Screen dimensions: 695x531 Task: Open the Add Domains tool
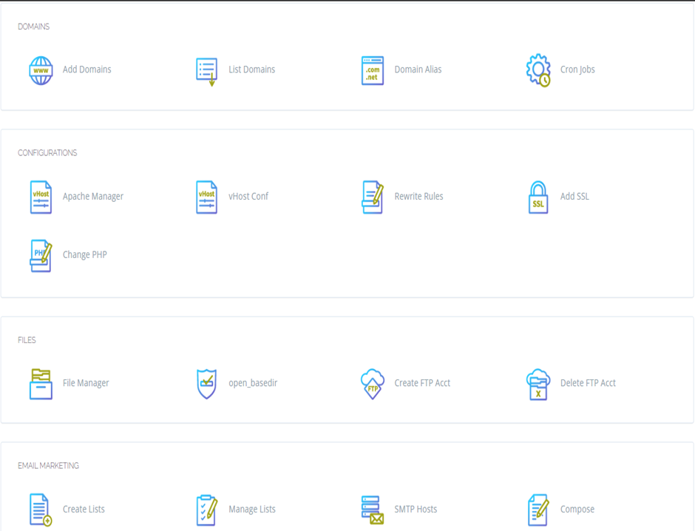[40, 70]
